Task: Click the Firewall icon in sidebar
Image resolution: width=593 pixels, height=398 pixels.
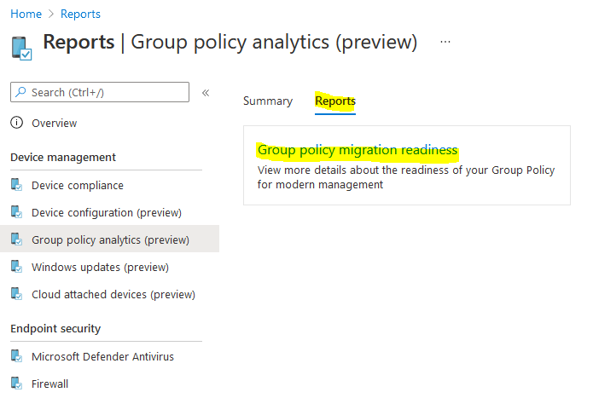Action: click(16, 384)
